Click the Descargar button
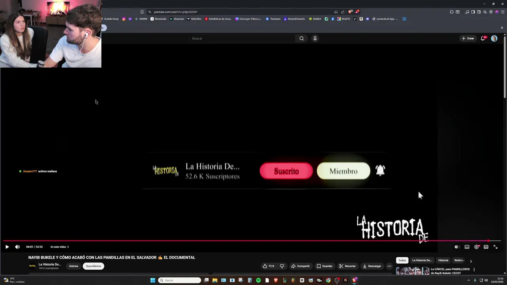This screenshot has width=507, height=285. click(372, 266)
